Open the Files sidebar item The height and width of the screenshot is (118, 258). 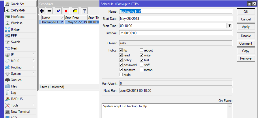[x=14, y=86]
